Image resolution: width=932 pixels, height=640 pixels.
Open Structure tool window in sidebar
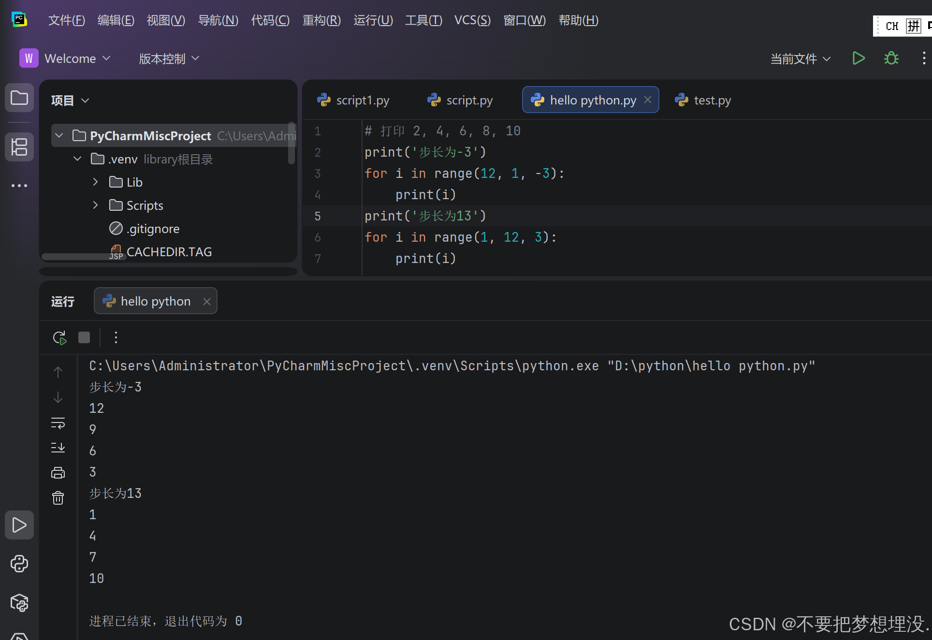pyautogui.click(x=19, y=147)
